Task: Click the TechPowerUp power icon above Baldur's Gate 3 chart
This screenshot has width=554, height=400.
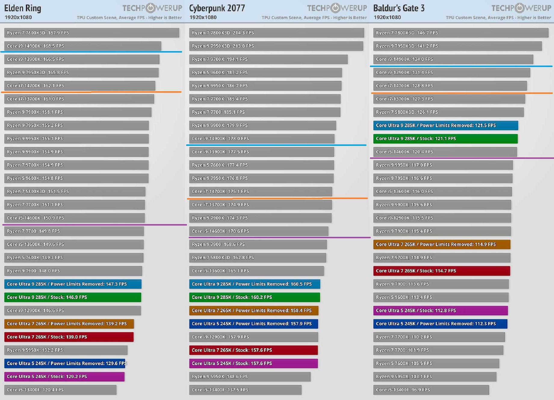Action: [x=520, y=8]
